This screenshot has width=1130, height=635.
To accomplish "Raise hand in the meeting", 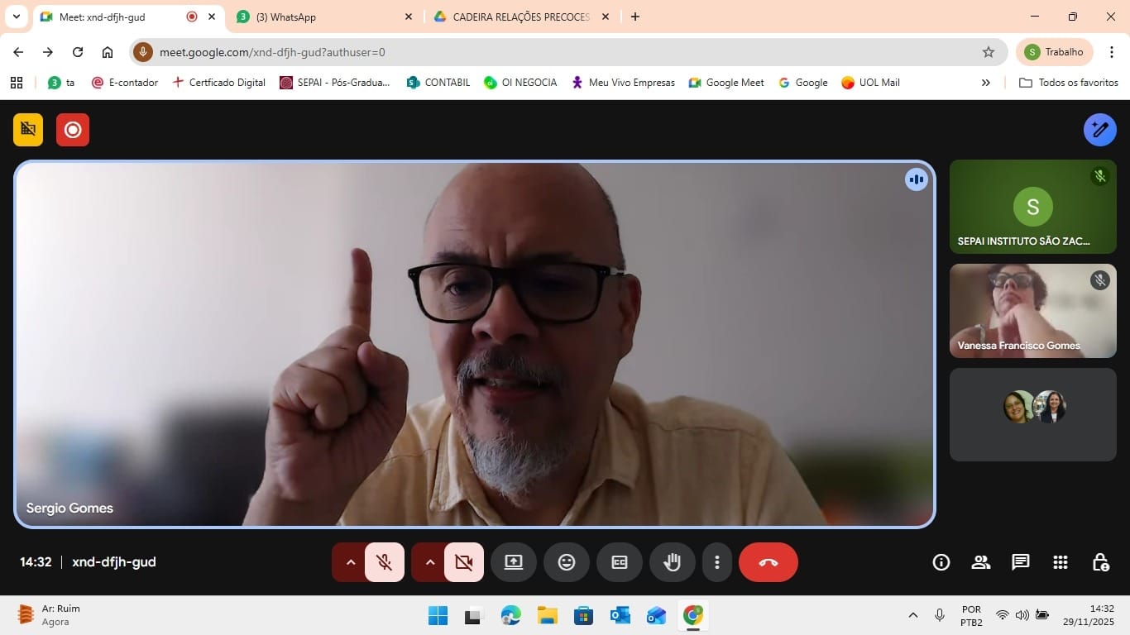I will [x=672, y=562].
